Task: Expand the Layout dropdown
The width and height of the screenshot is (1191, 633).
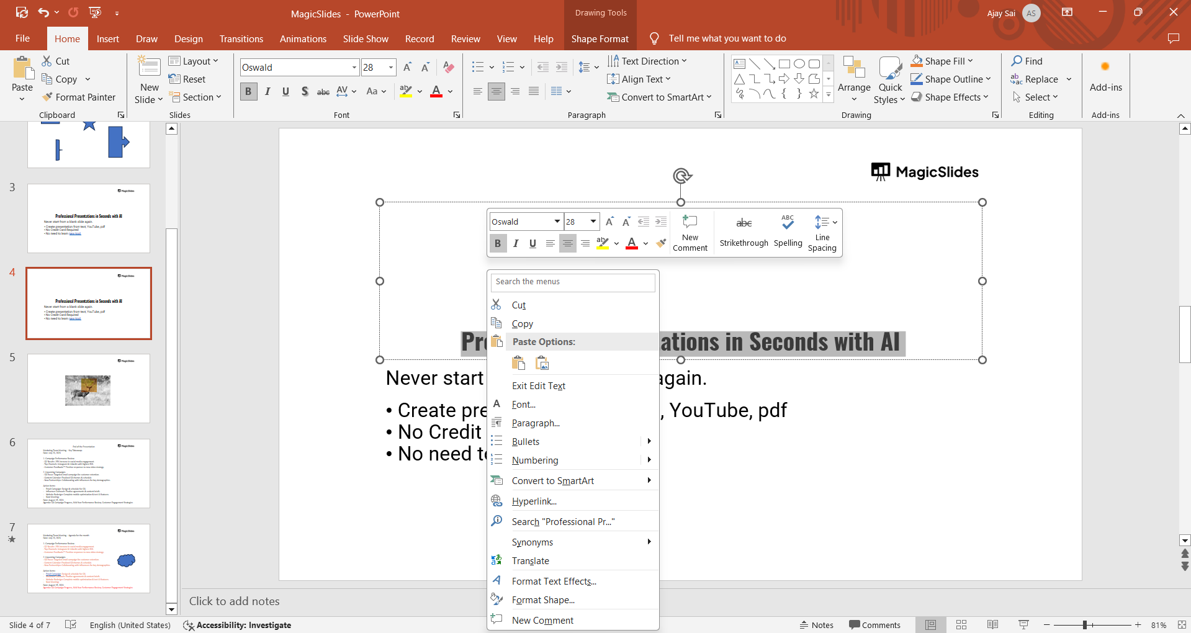Action: click(194, 61)
